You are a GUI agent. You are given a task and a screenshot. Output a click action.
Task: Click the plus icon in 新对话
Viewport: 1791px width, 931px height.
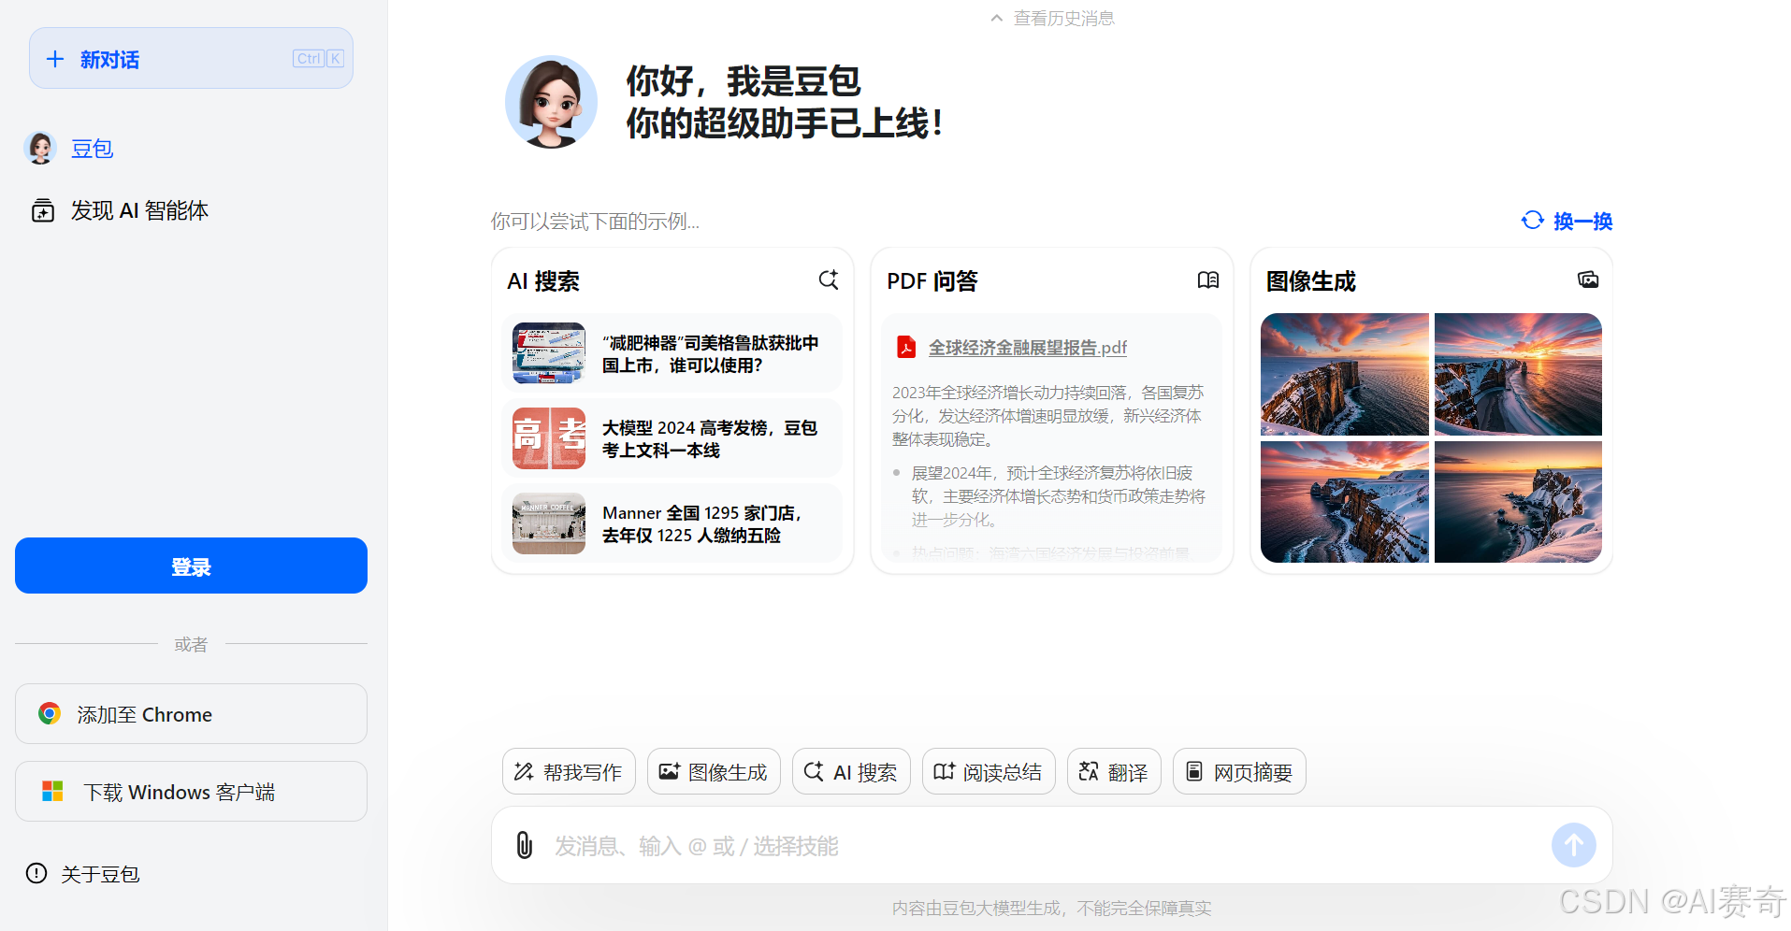point(55,59)
